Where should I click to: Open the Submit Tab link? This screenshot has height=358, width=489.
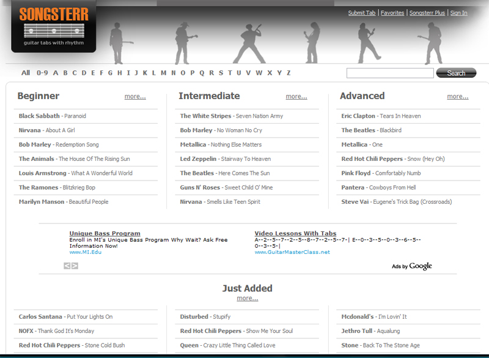362,13
